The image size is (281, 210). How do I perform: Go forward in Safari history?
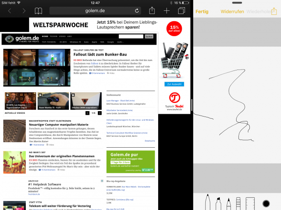[24, 11]
